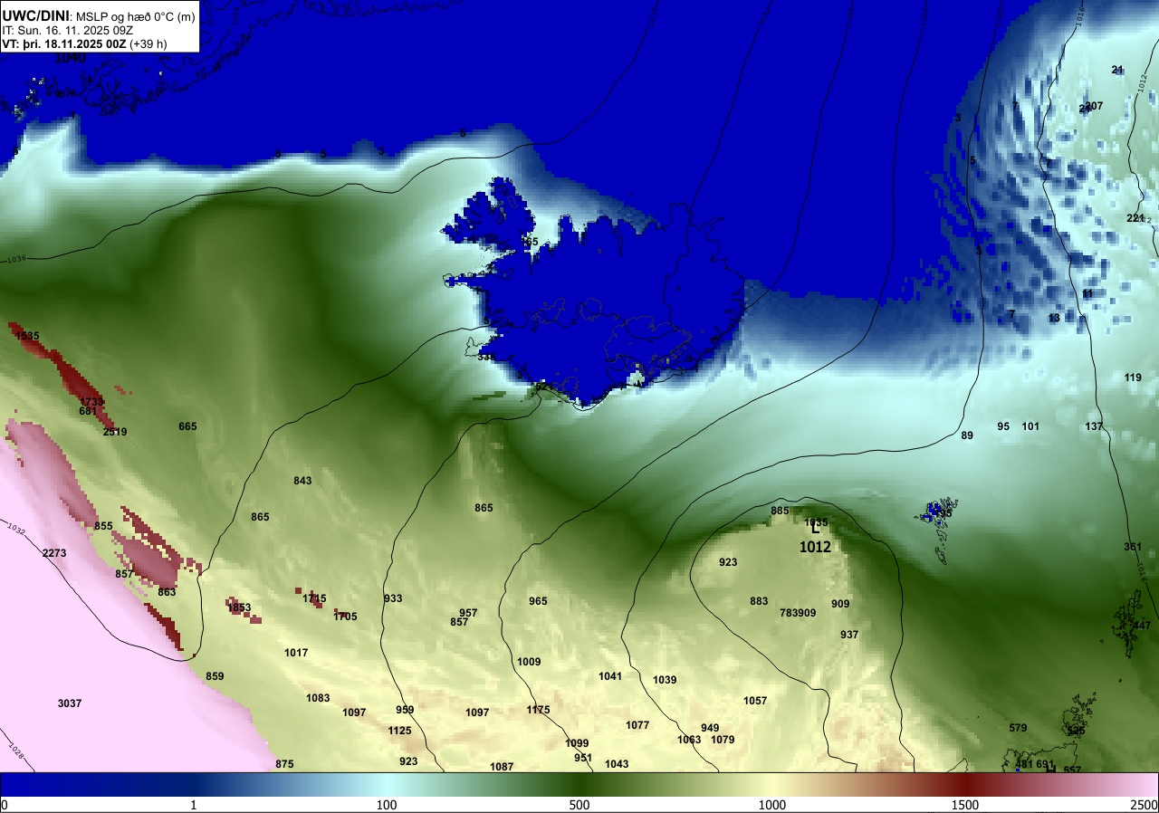Click the 933 height value
Screen dimensions: 1159x813
393,598
